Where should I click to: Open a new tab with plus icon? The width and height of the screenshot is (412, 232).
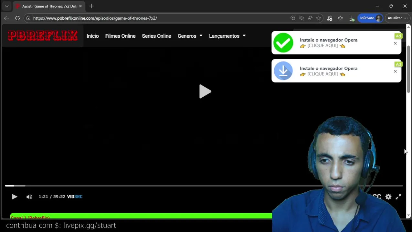91,6
